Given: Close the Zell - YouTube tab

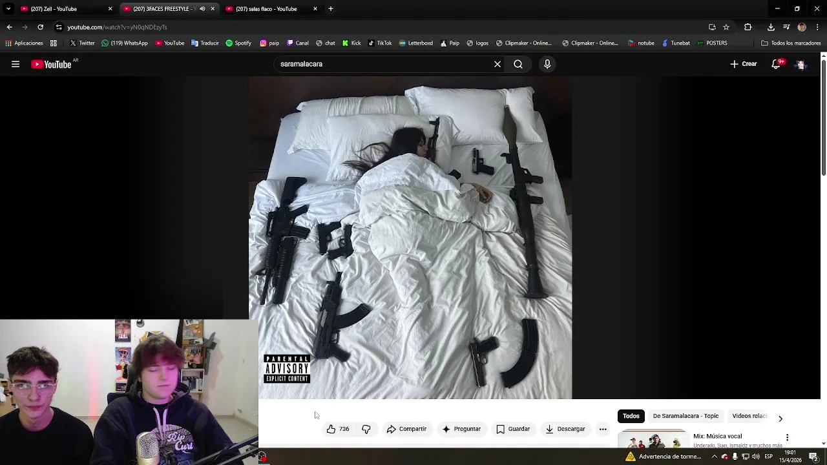Looking at the screenshot, I should (x=110, y=9).
